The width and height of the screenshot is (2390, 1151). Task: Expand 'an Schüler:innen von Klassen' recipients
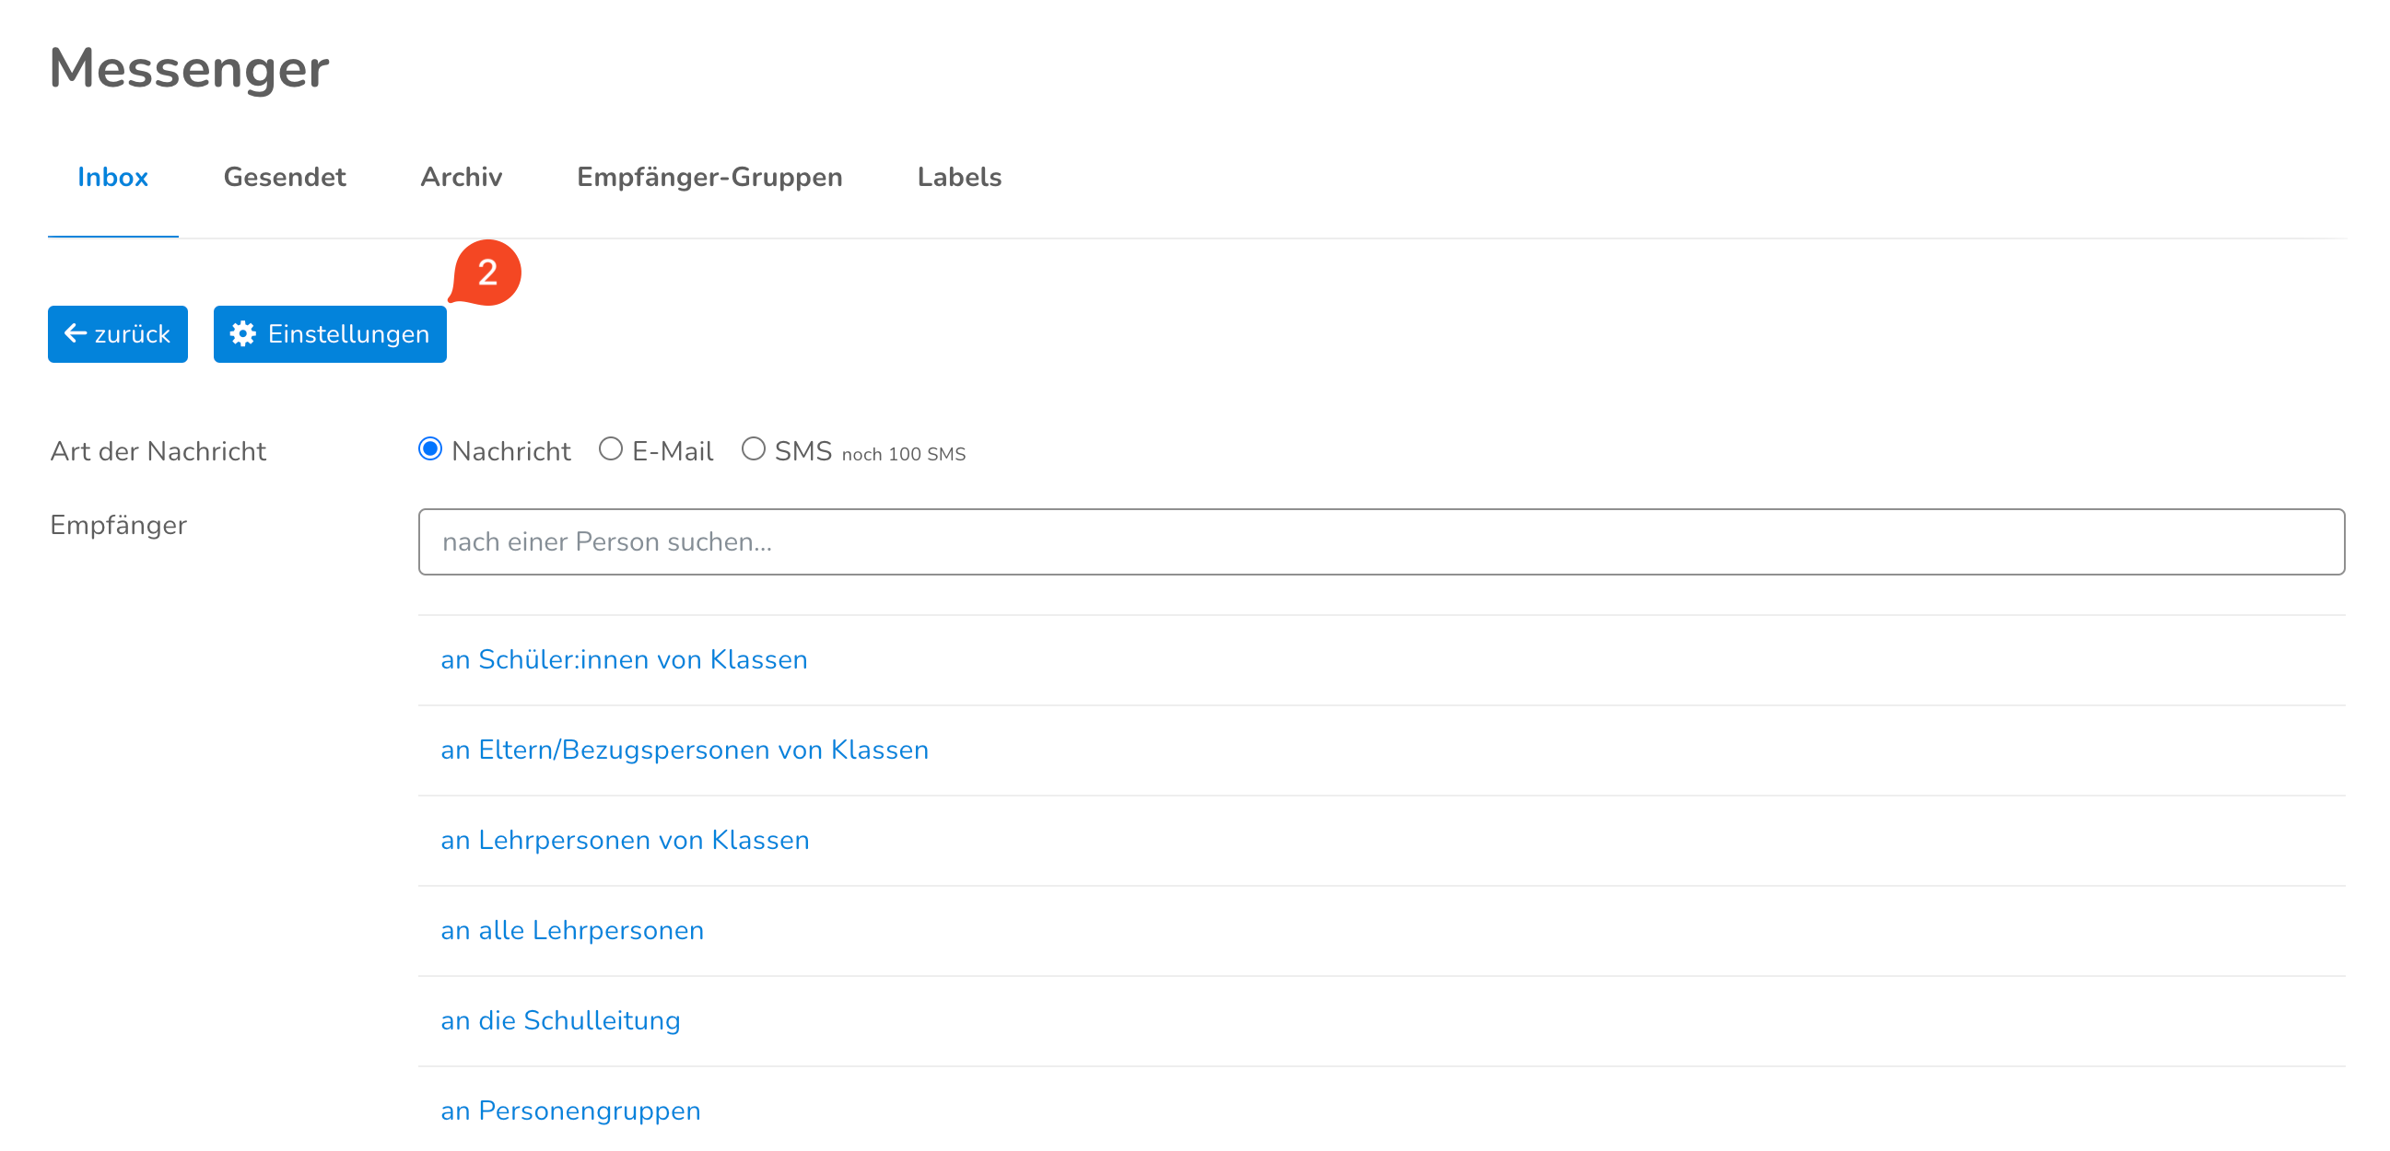pyautogui.click(x=624, y=659)
